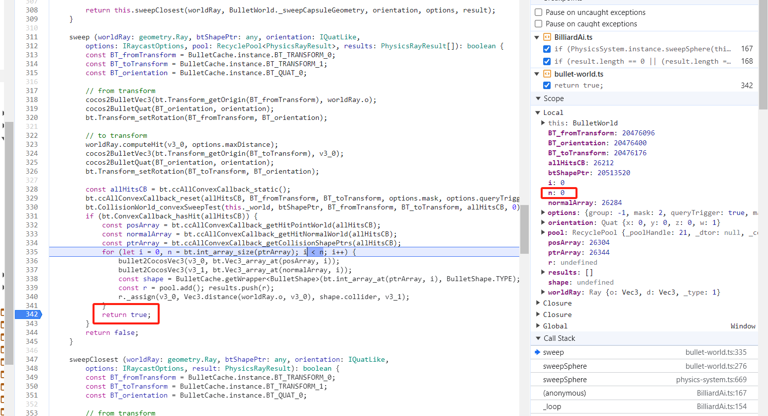Remove the breakpoint marker on line 342
Image resolution: width=768 pixels, height=416 pixels.
(28, 314)
